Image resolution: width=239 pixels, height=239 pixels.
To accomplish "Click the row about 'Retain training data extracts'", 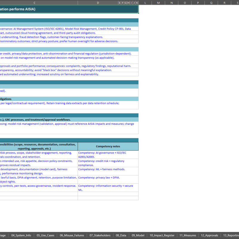I will click(69, 105).
